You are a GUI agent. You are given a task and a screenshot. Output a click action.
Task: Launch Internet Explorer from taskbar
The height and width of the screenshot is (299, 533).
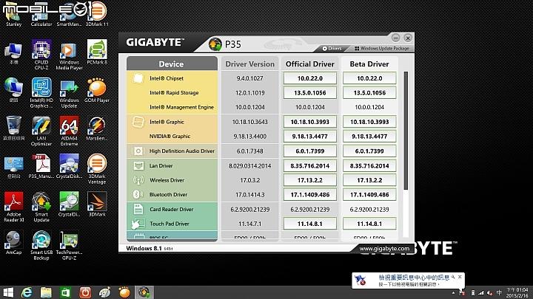(27, 292)
